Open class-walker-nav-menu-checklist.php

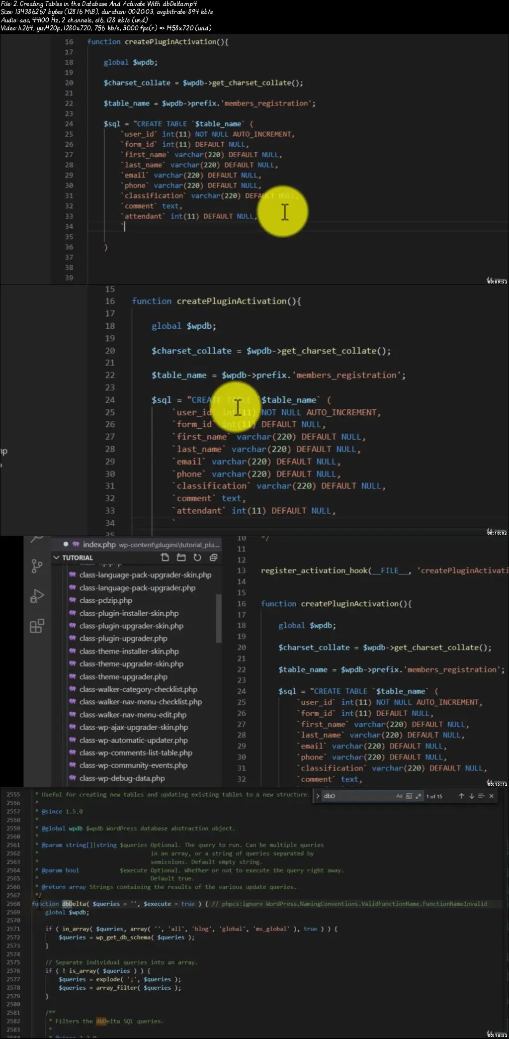click(x=141, y=702)
